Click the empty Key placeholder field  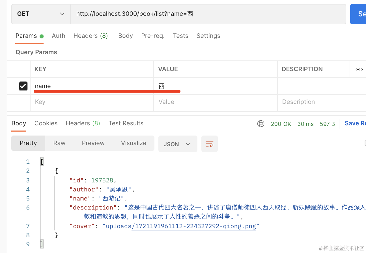pyautogui.click(x=92, y=102)
